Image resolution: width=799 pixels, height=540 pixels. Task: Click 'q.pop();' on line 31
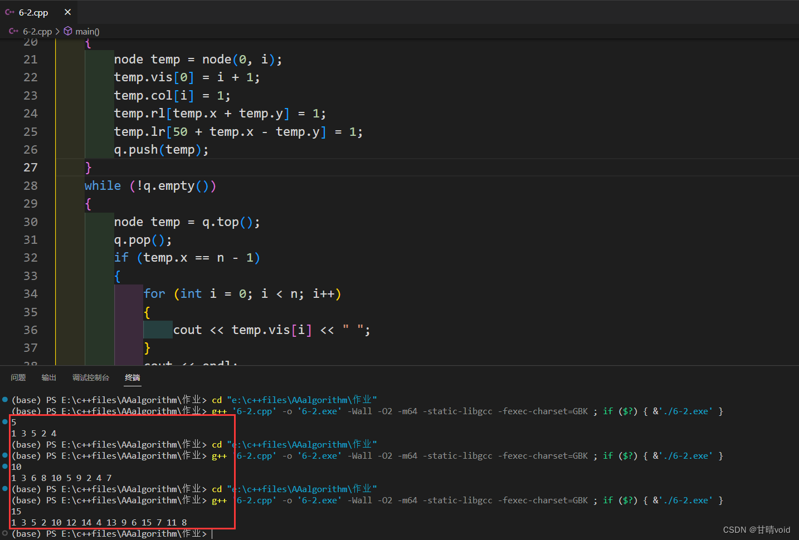coord(143,240)
